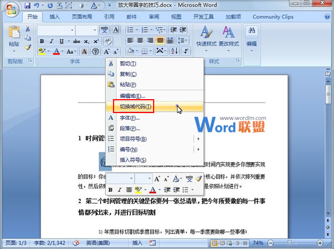Select 字体(F)... from the context menu
The height and width of the screenshot is (249, 334).
pyautogui.click(x=154, y=118)
